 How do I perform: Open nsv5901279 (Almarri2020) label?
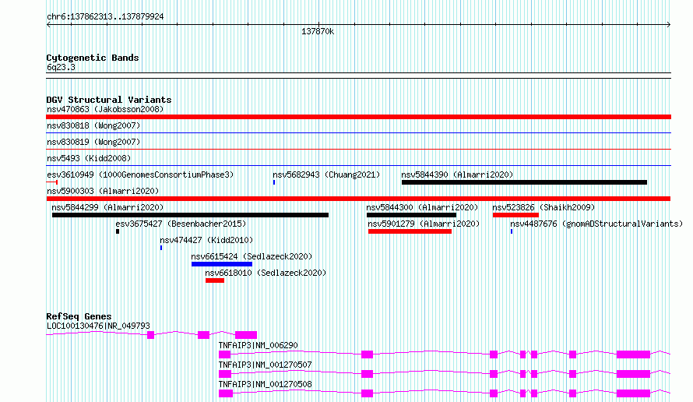point(424,224)
